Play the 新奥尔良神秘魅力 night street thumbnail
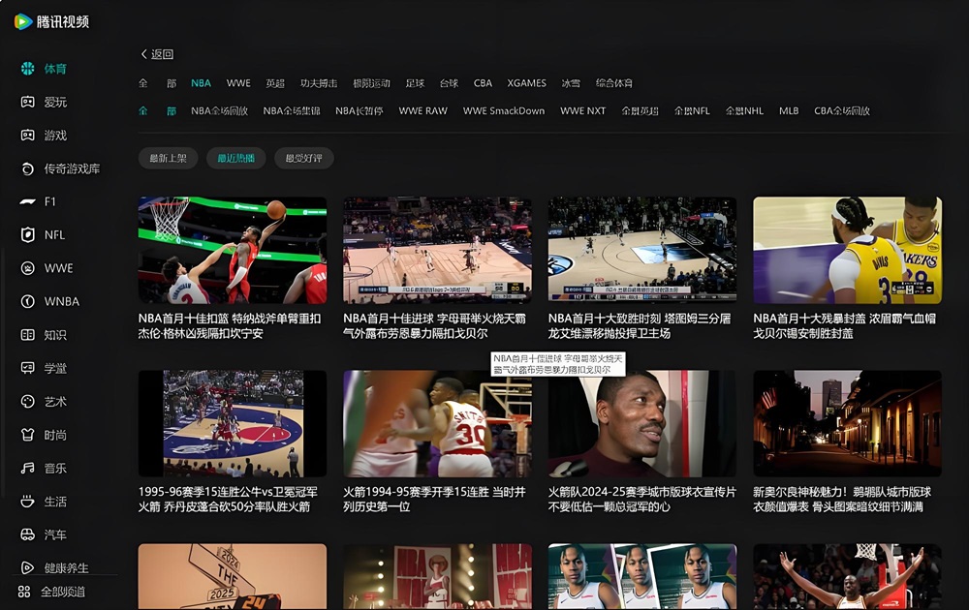This screenshot has height=610, width=969. coord(847,423)
